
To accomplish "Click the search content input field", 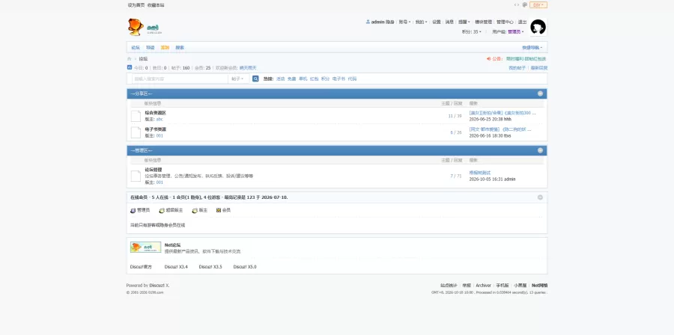I will coord(179,79).
